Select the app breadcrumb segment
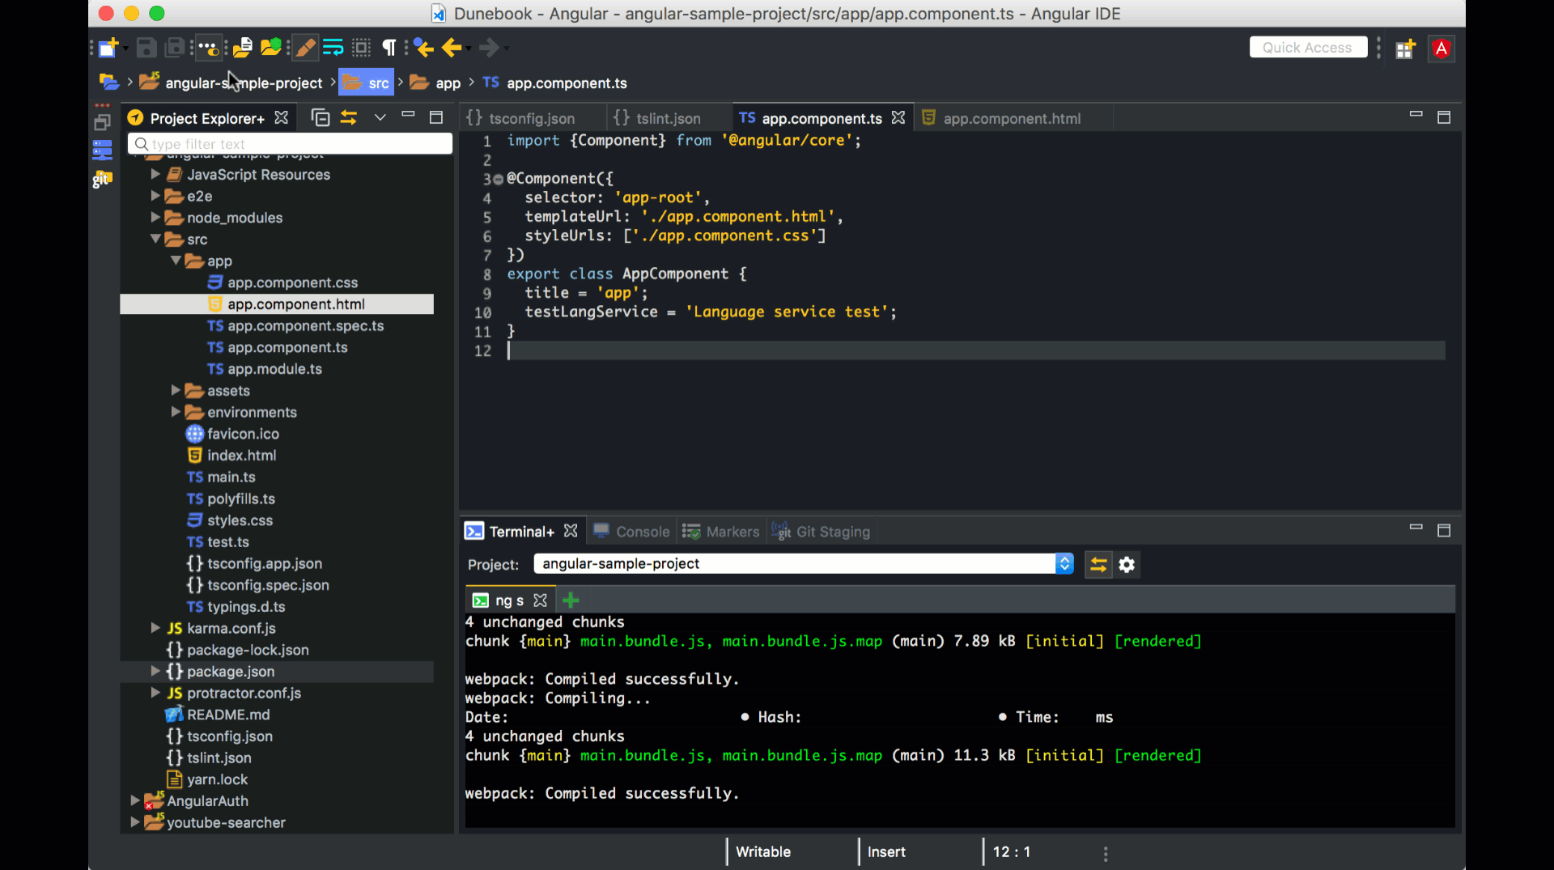This screenshot has height=870, width=1554. 435,83
